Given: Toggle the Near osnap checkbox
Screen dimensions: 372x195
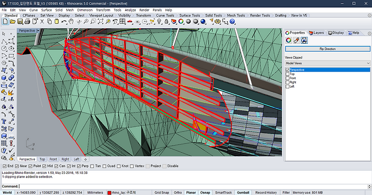Looking at the screenshot, I should pos(17,166).
